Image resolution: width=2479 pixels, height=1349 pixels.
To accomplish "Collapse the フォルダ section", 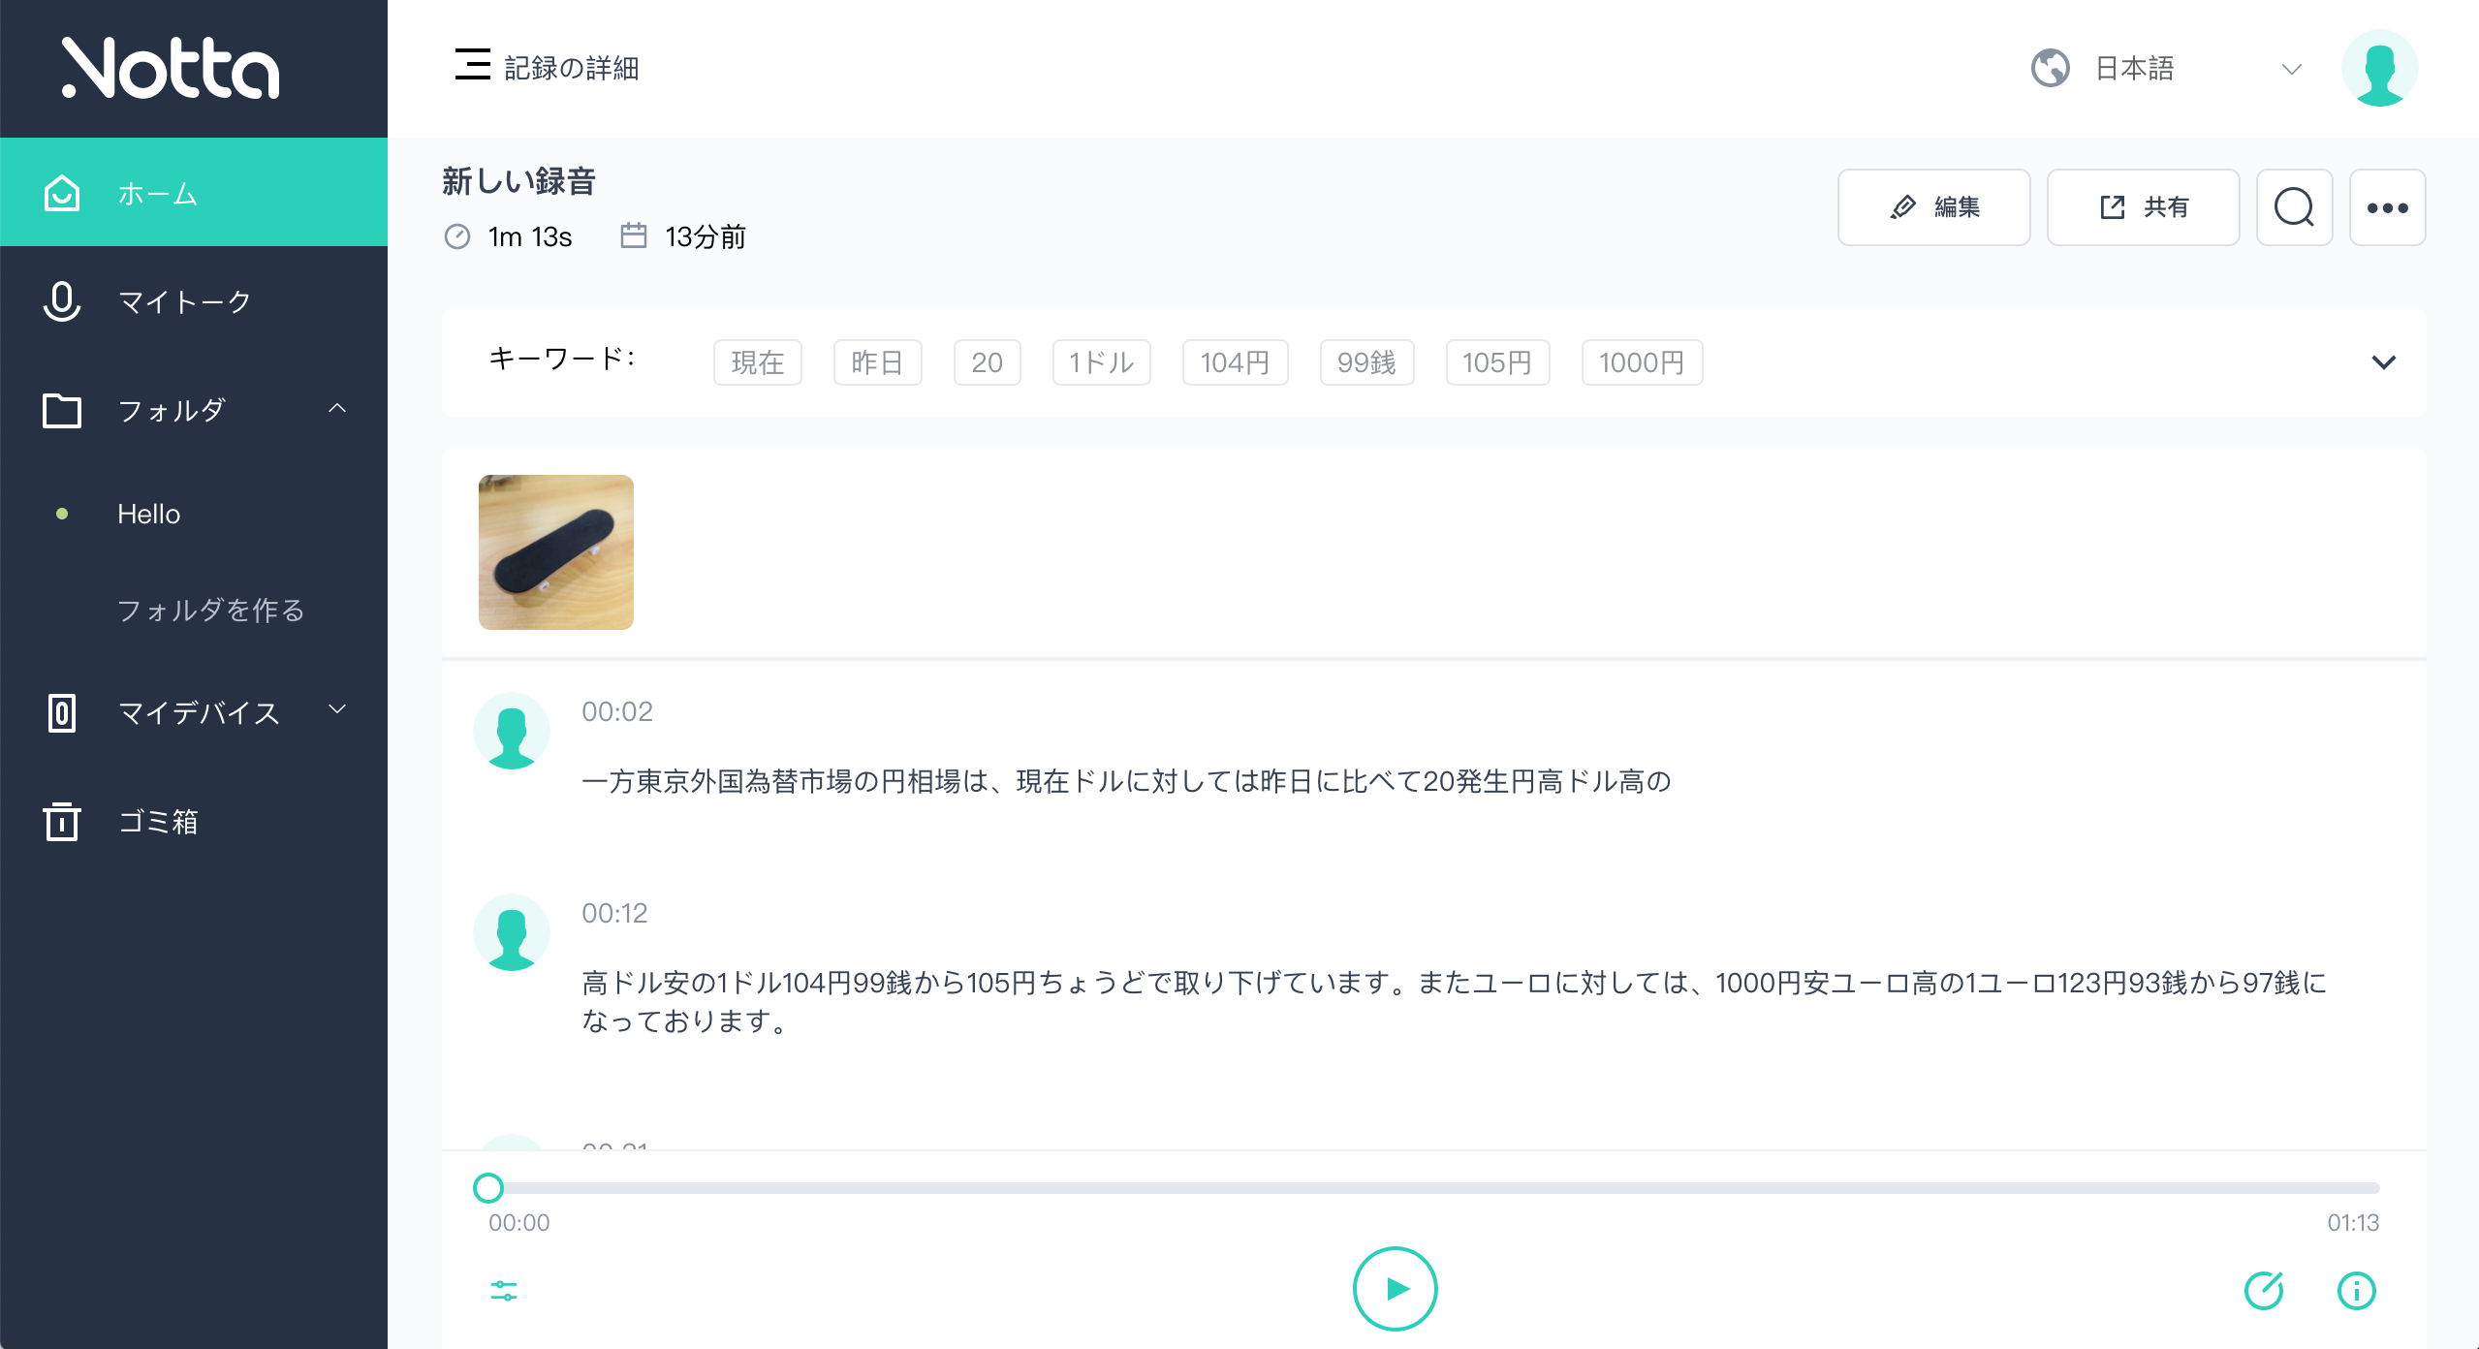I will click(x=338, y=409).
